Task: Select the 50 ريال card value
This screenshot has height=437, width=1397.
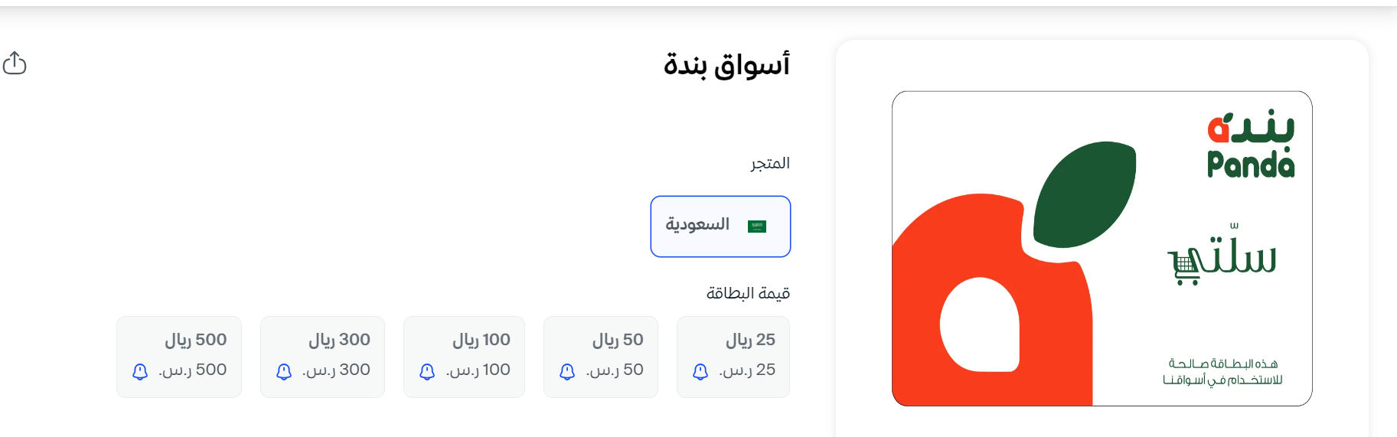Action: click(601, 357)
